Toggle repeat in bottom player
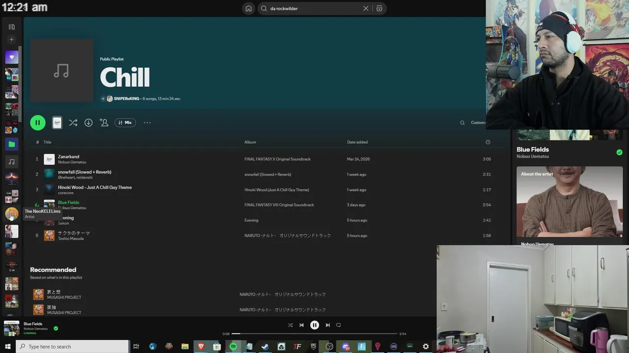The height and width of the screenshot is (353, 629). (339, 325)
